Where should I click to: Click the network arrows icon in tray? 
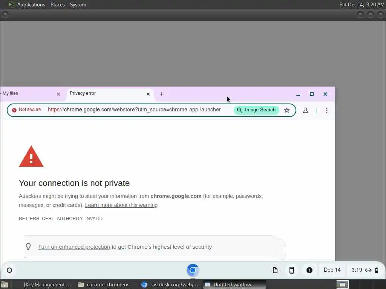coord(368,270)
